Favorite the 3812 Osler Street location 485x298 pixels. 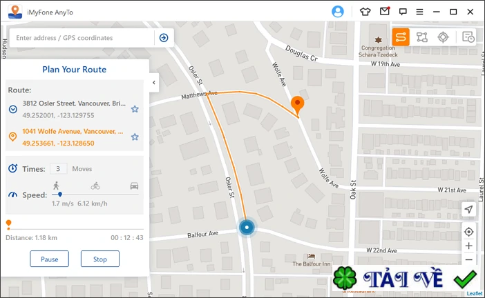click(x=135, y=109)
